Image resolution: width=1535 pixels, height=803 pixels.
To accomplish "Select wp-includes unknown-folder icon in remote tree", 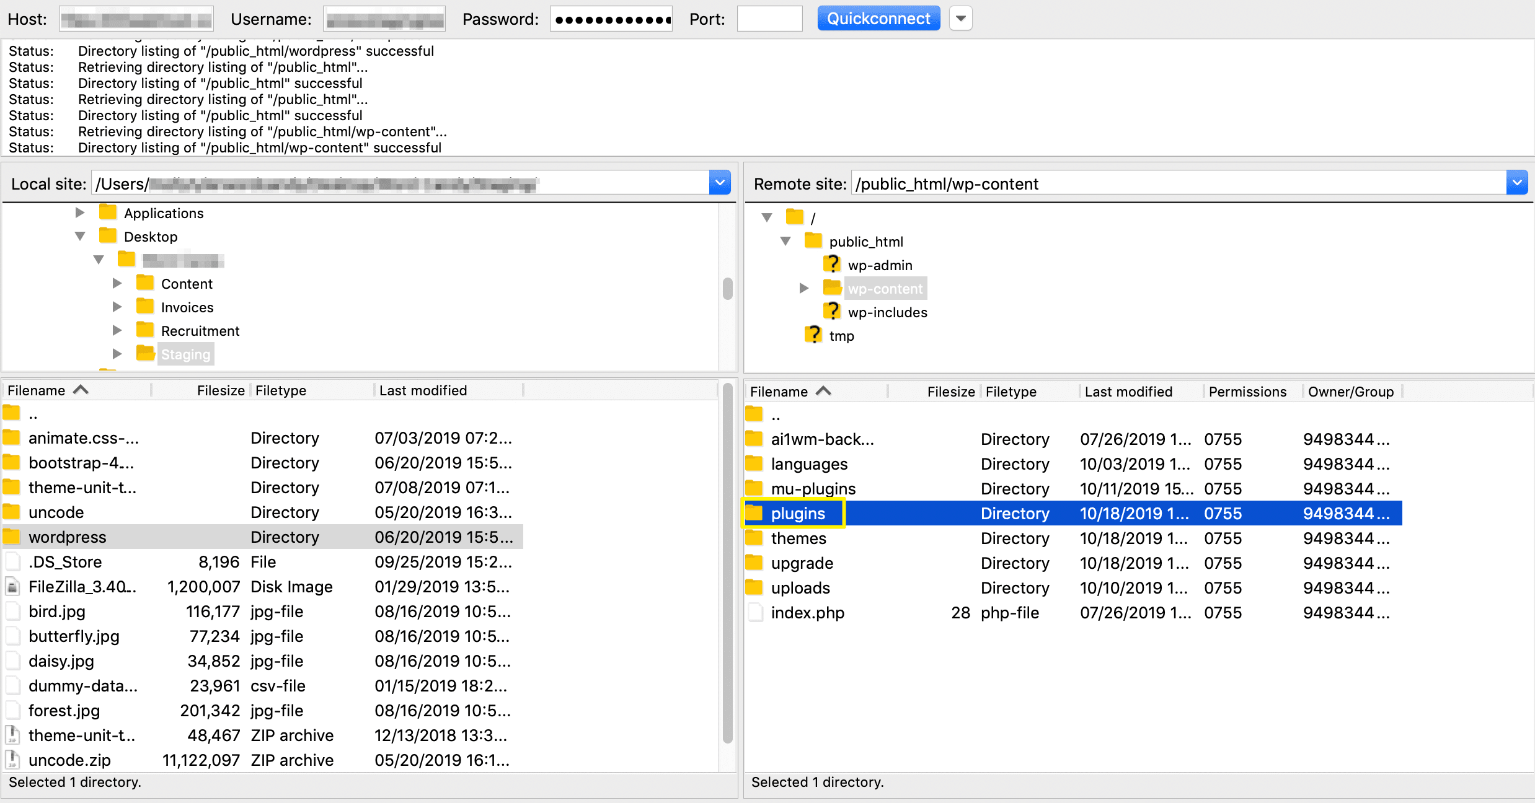I will [832, 311].
